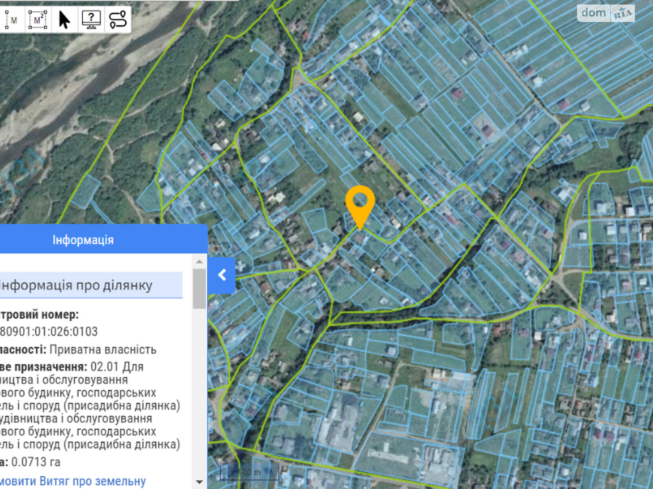This screenshot has height=489, width=653.
Task: Click the 0.0713 га area value
Action: point(36,462)
